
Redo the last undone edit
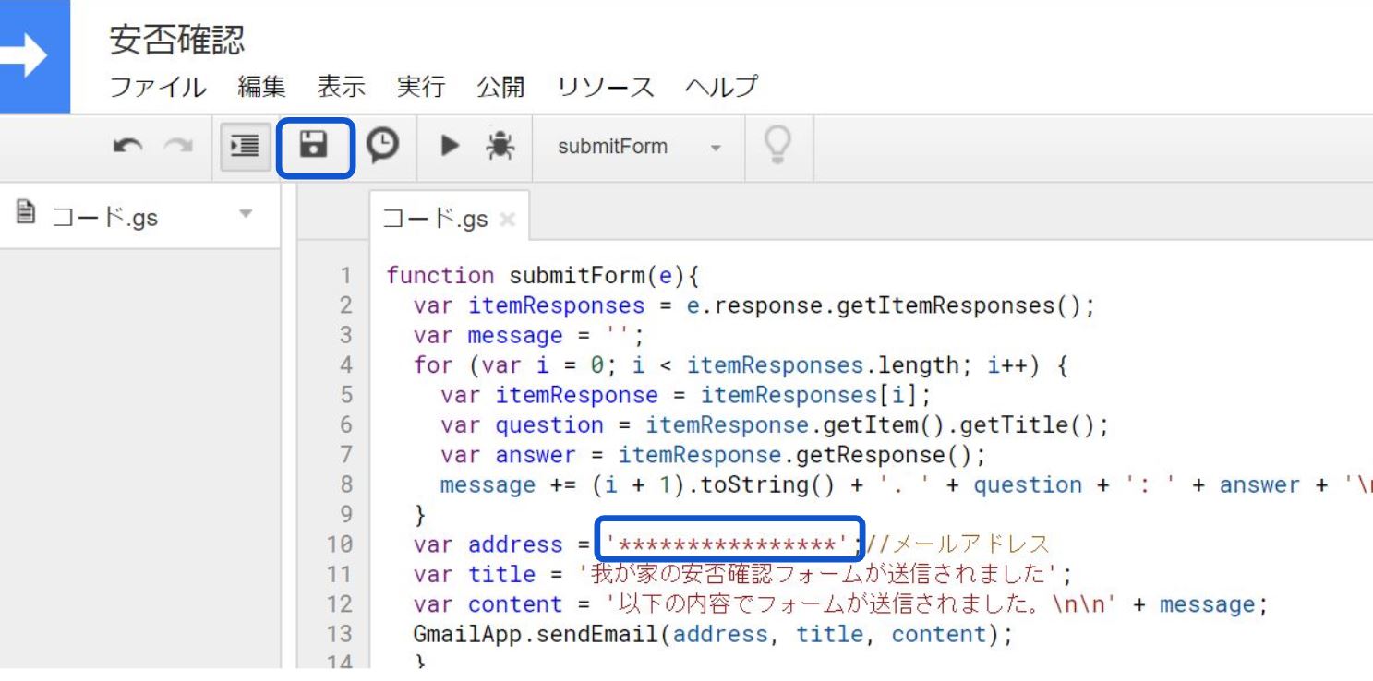177,146
